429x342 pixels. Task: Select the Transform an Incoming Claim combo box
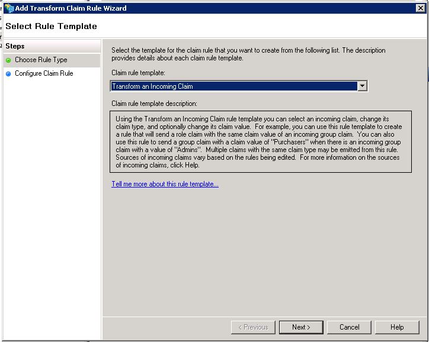(239, 86)
